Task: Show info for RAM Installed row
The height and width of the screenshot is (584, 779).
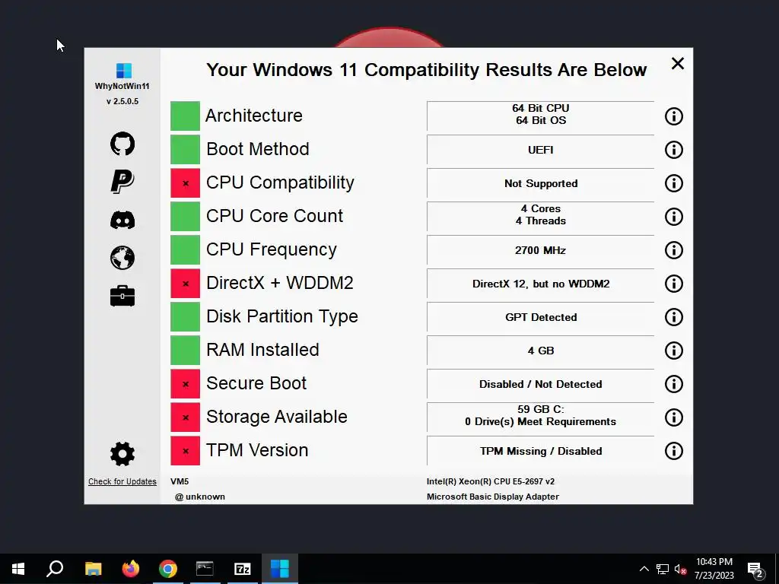Action: tap(674, 351)
